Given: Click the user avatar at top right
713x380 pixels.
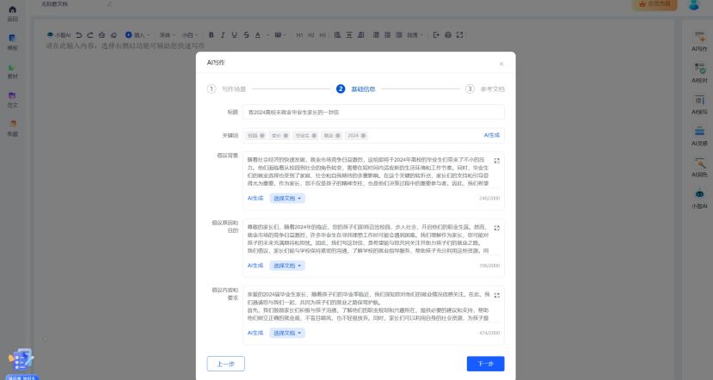Looking at the screenshot, I should click(x=694, y=4).
